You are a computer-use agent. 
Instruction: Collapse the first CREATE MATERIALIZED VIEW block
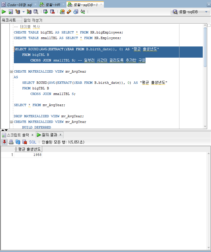[11, 71]
